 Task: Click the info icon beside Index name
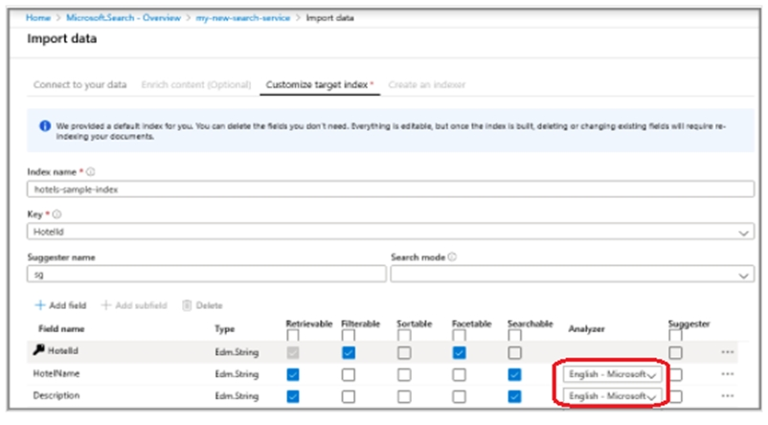(x=90, y=172)
